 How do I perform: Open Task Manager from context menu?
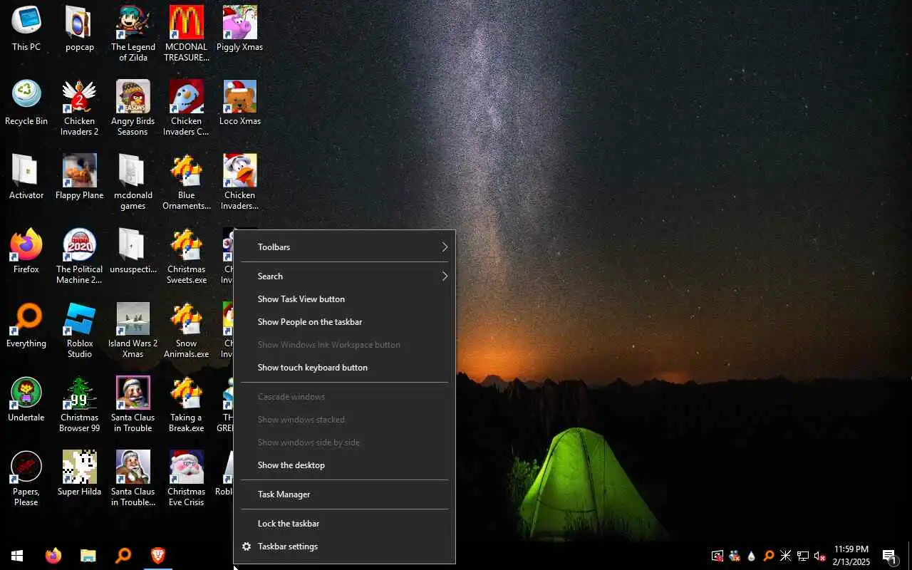coord(345,494)
